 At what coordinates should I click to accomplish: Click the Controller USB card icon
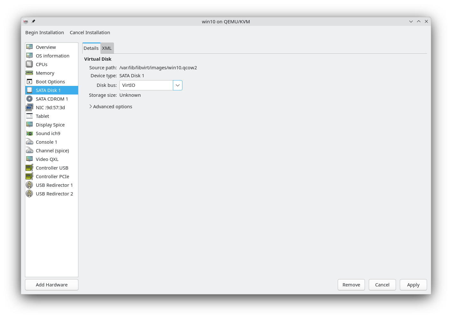pos(29,168)
